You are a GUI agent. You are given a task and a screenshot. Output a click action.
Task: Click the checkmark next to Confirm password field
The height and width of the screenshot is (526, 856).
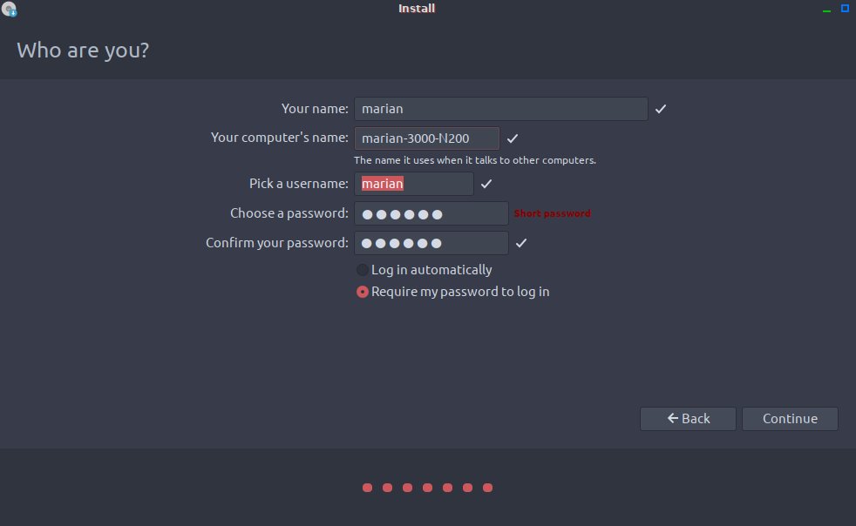(521, 243)
